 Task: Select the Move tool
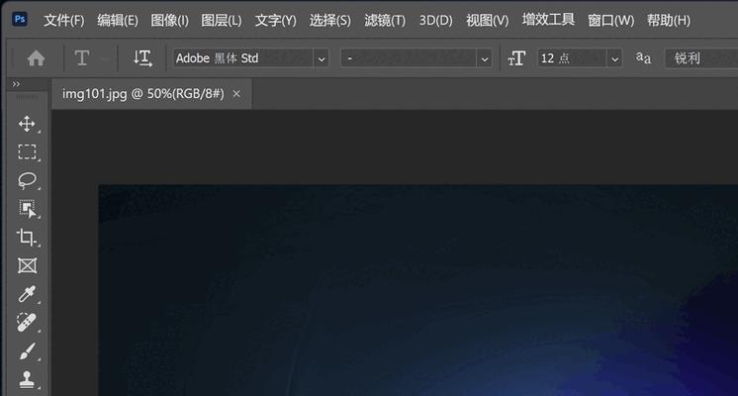tap(27, 124)
